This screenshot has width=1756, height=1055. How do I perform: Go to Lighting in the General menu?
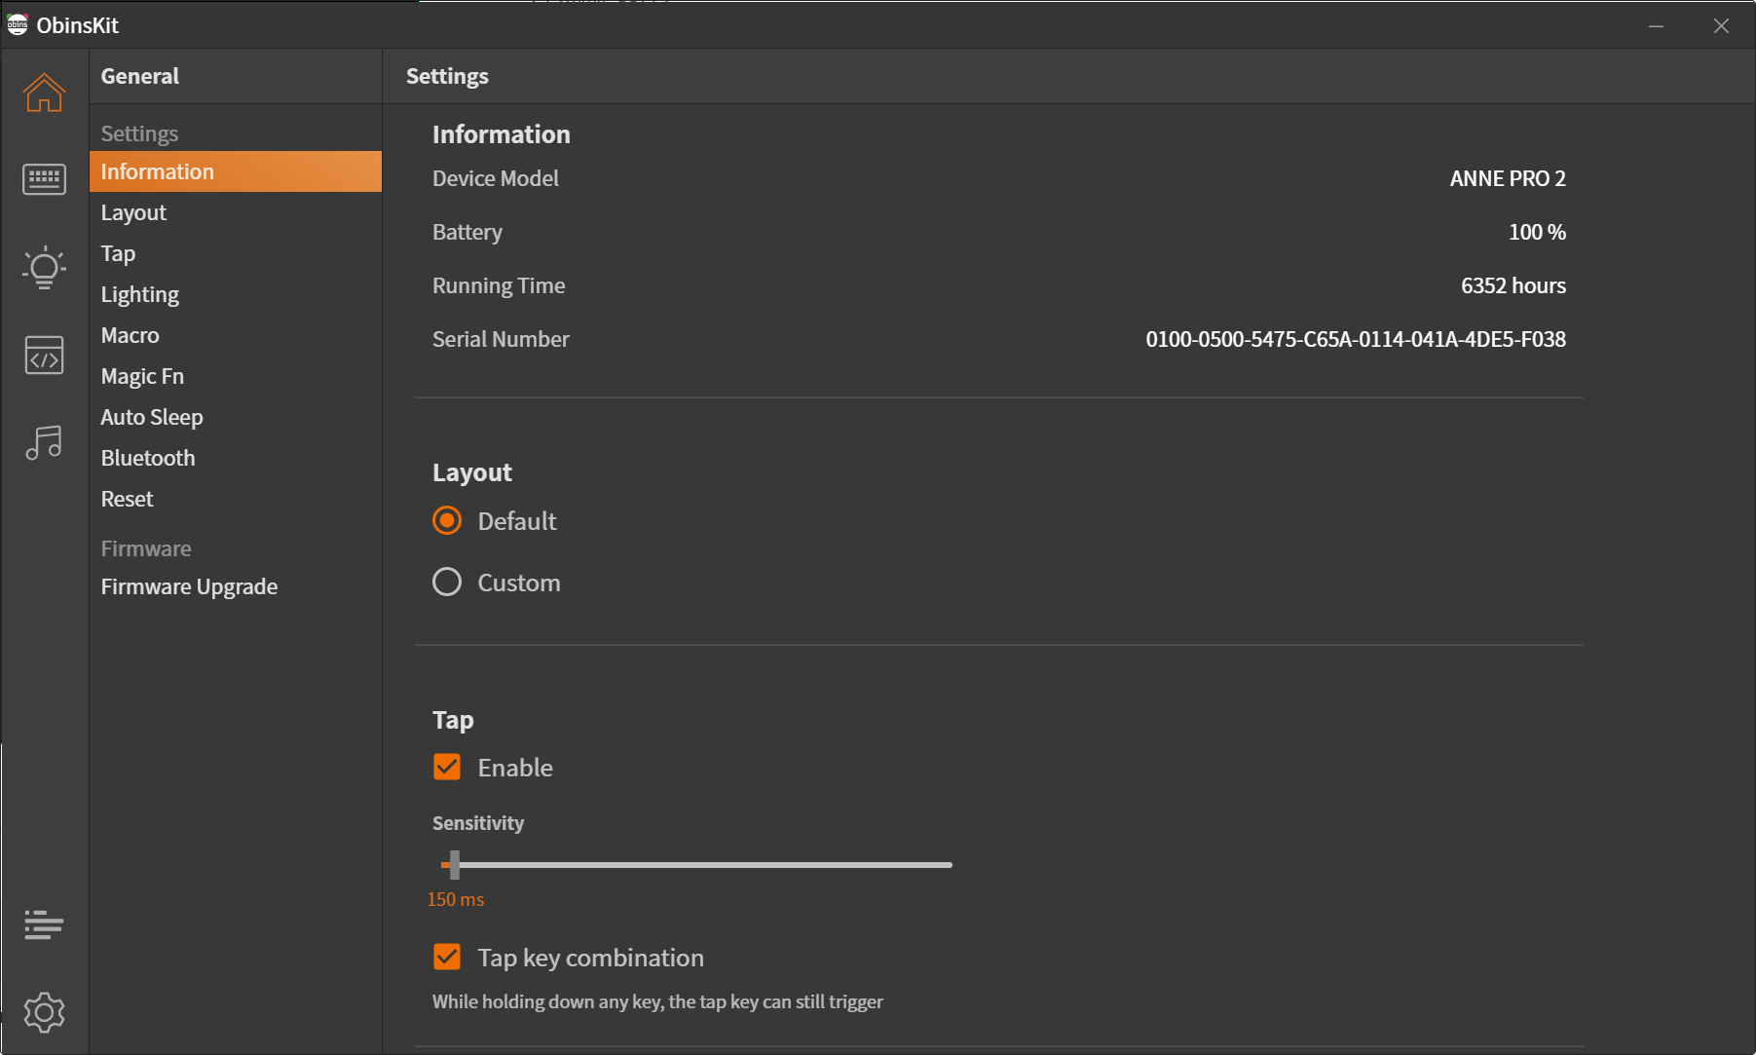(236, 294)
